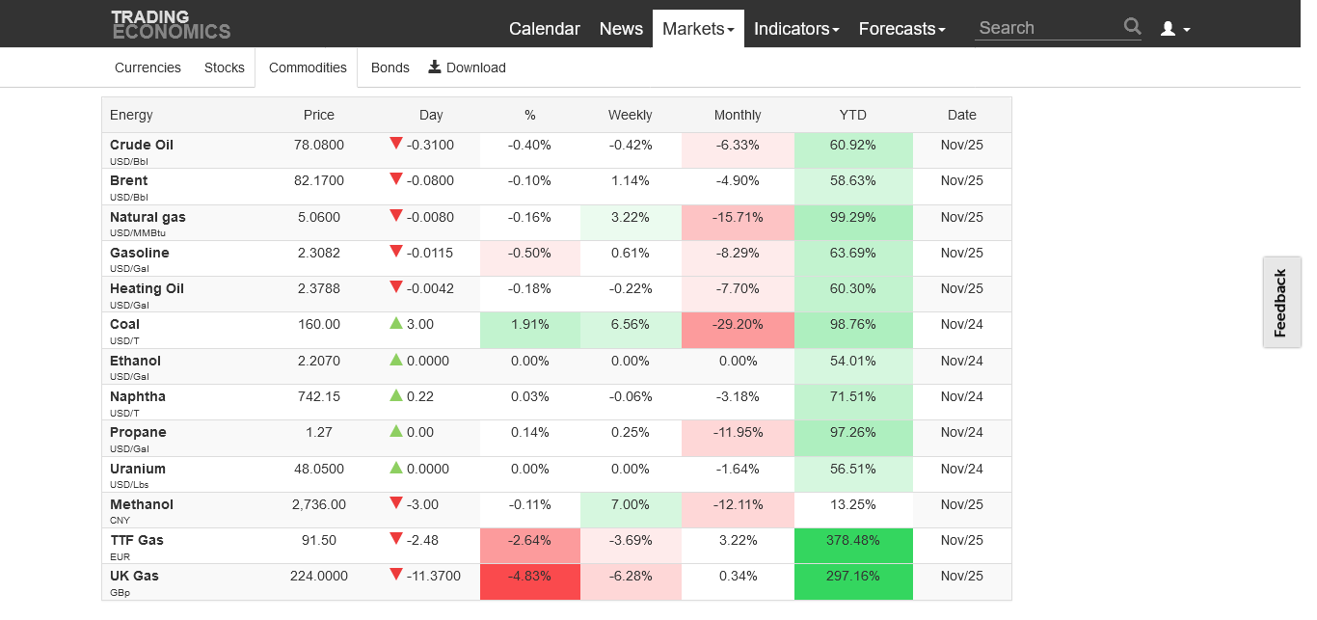The height and width of the screenshot is (620, 1317).
Task: Open the News page
Action: (x=621, y=29)
